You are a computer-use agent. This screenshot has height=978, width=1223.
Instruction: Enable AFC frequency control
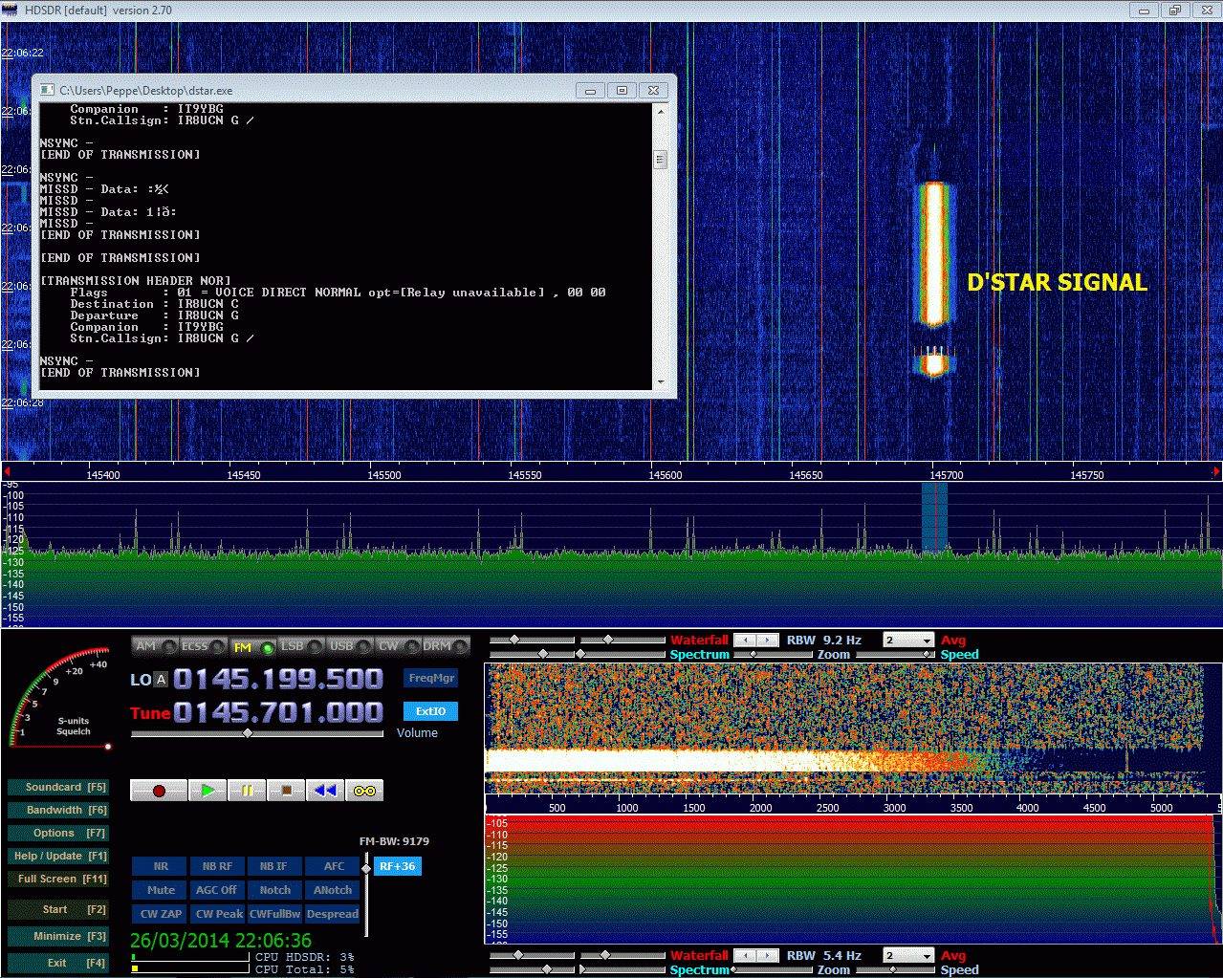(333, 866)
